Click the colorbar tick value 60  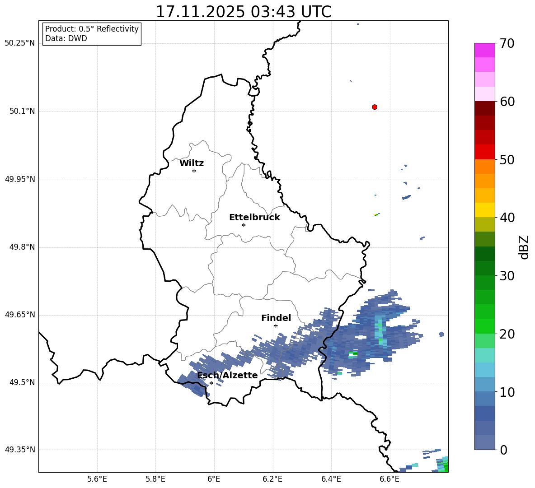tap(507, 102)
